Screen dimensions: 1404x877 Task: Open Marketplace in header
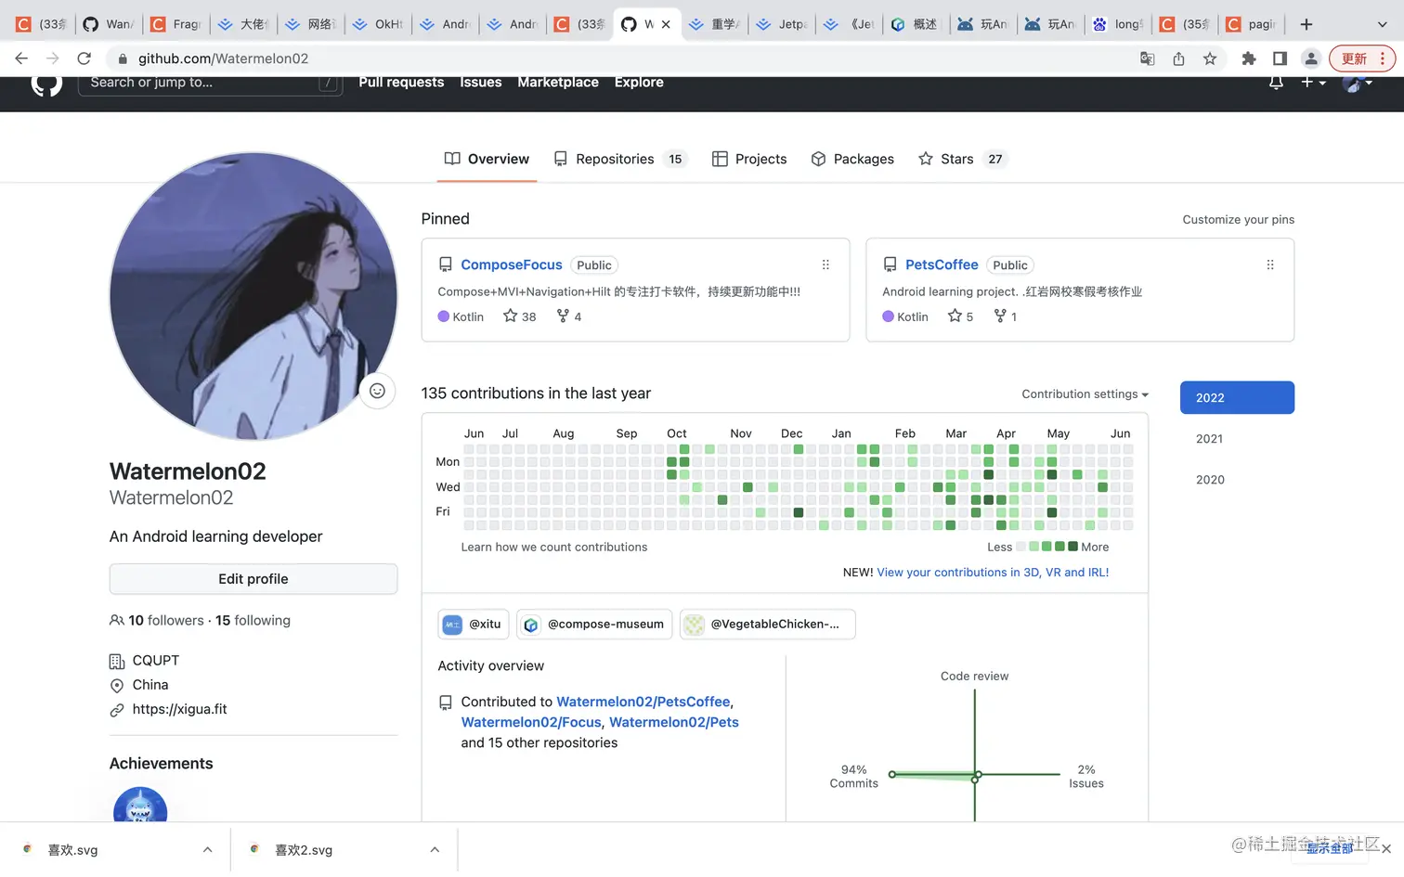pyautogui.click(x=558, y=83)
